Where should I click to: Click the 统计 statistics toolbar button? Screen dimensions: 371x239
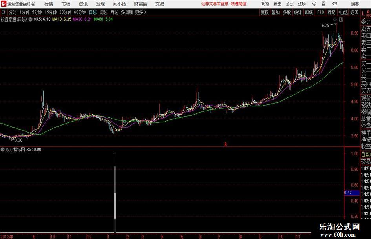coord(298,12)
